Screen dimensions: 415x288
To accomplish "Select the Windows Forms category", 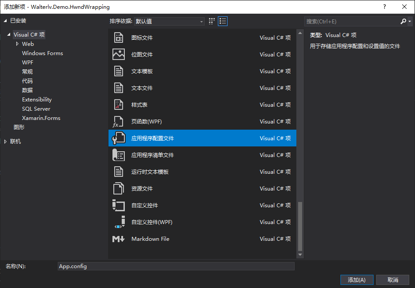I will (x=42, y=53).
